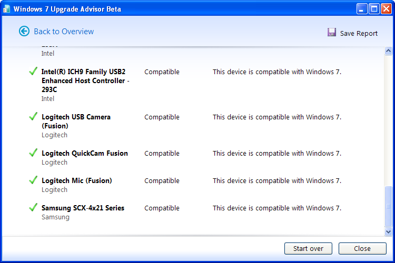Click green checkmark next to Logitech Mic
The image size is (395, 263).
(x=33, y=180)
